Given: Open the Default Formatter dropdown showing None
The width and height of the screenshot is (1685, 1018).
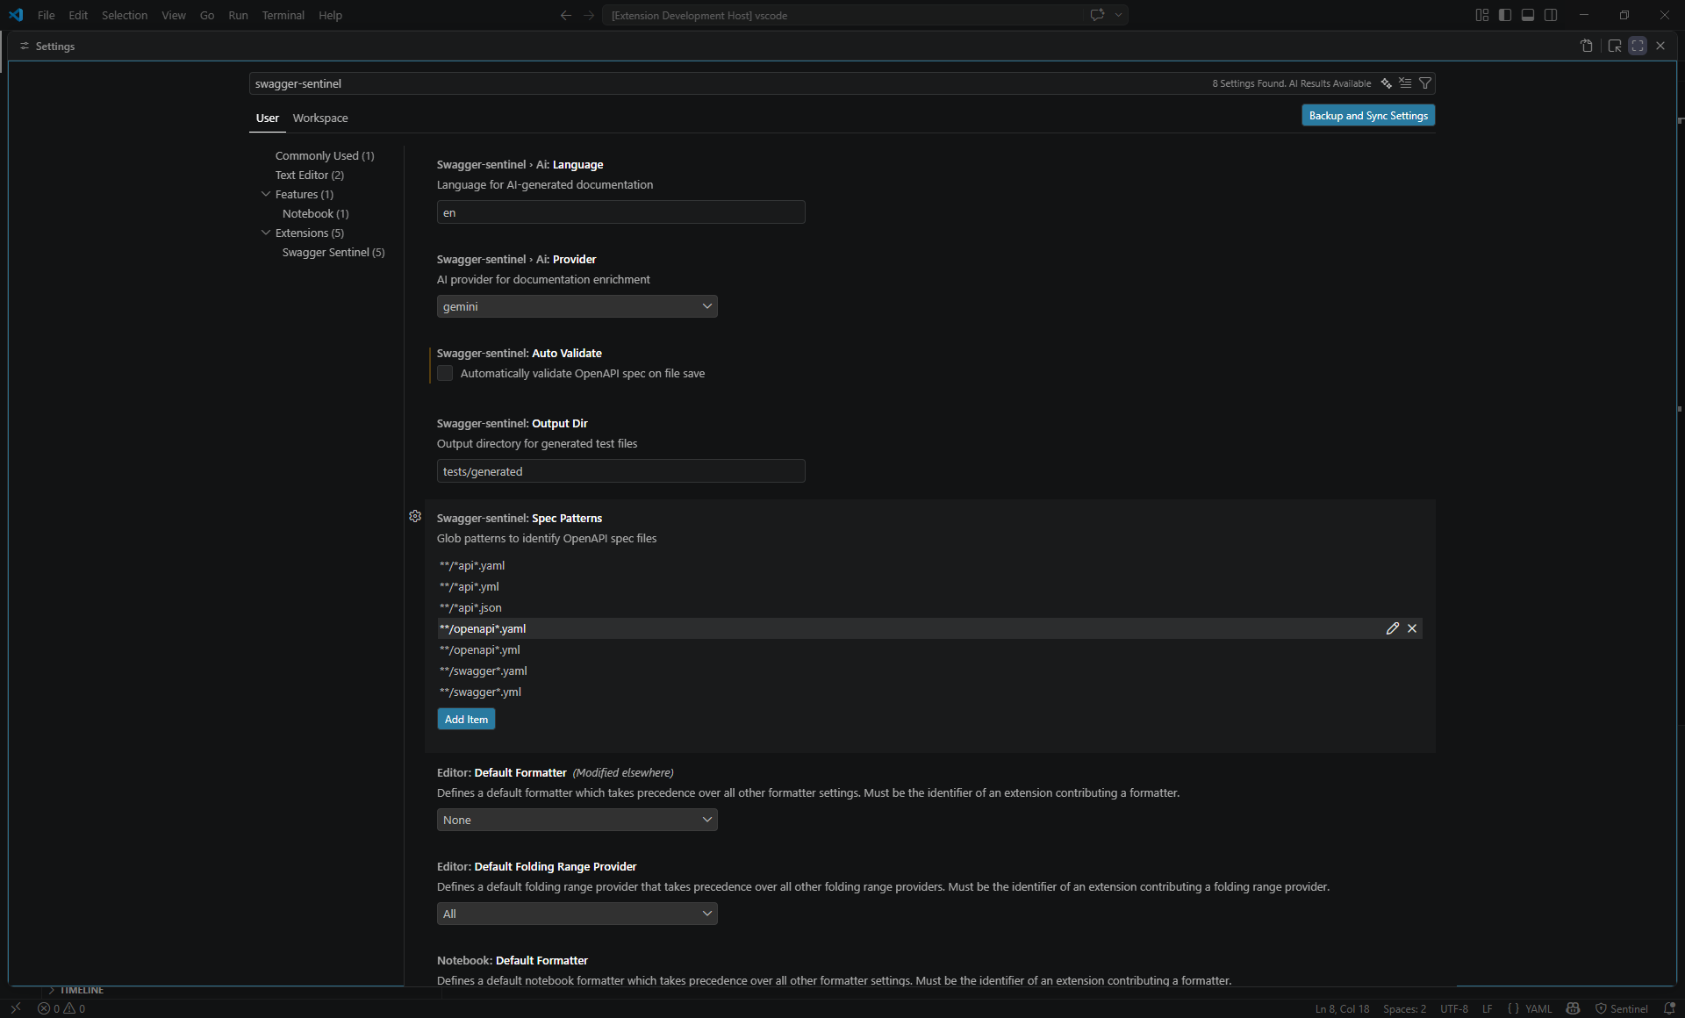Looking at the screenshot, I should click(x=577, y=819).
